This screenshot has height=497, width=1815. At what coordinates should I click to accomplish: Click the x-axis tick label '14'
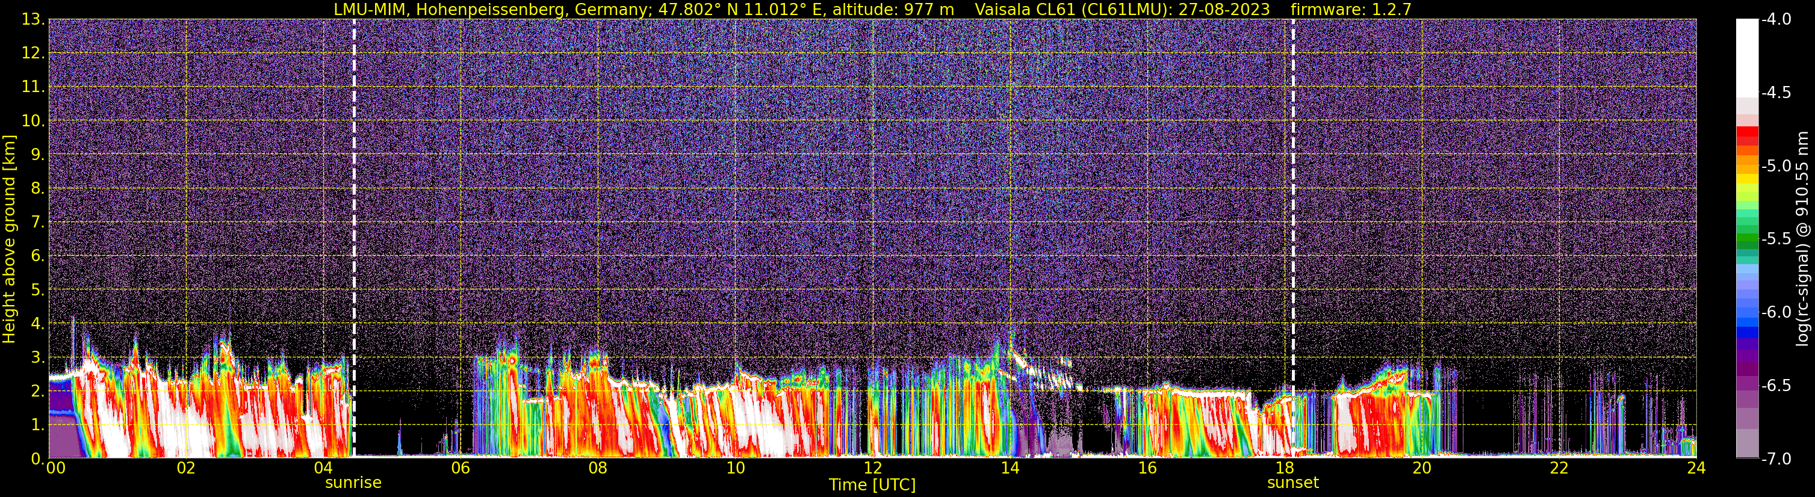[x=1010, y=468]
